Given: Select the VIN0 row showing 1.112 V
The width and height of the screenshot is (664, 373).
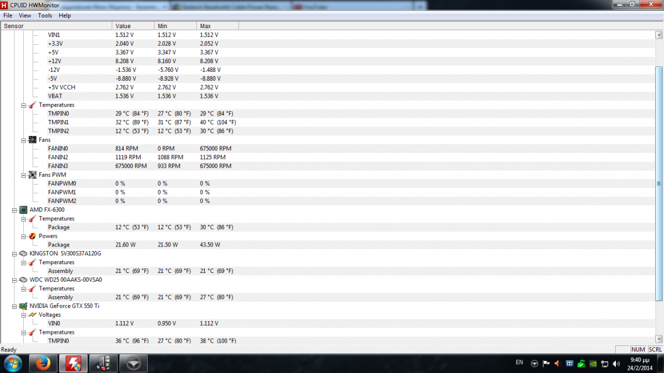Looking at the screenshot, I should coord(328,323).
